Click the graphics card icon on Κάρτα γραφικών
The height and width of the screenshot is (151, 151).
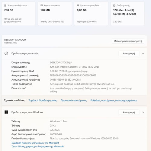pyautogui.click(x=42, y=5)
